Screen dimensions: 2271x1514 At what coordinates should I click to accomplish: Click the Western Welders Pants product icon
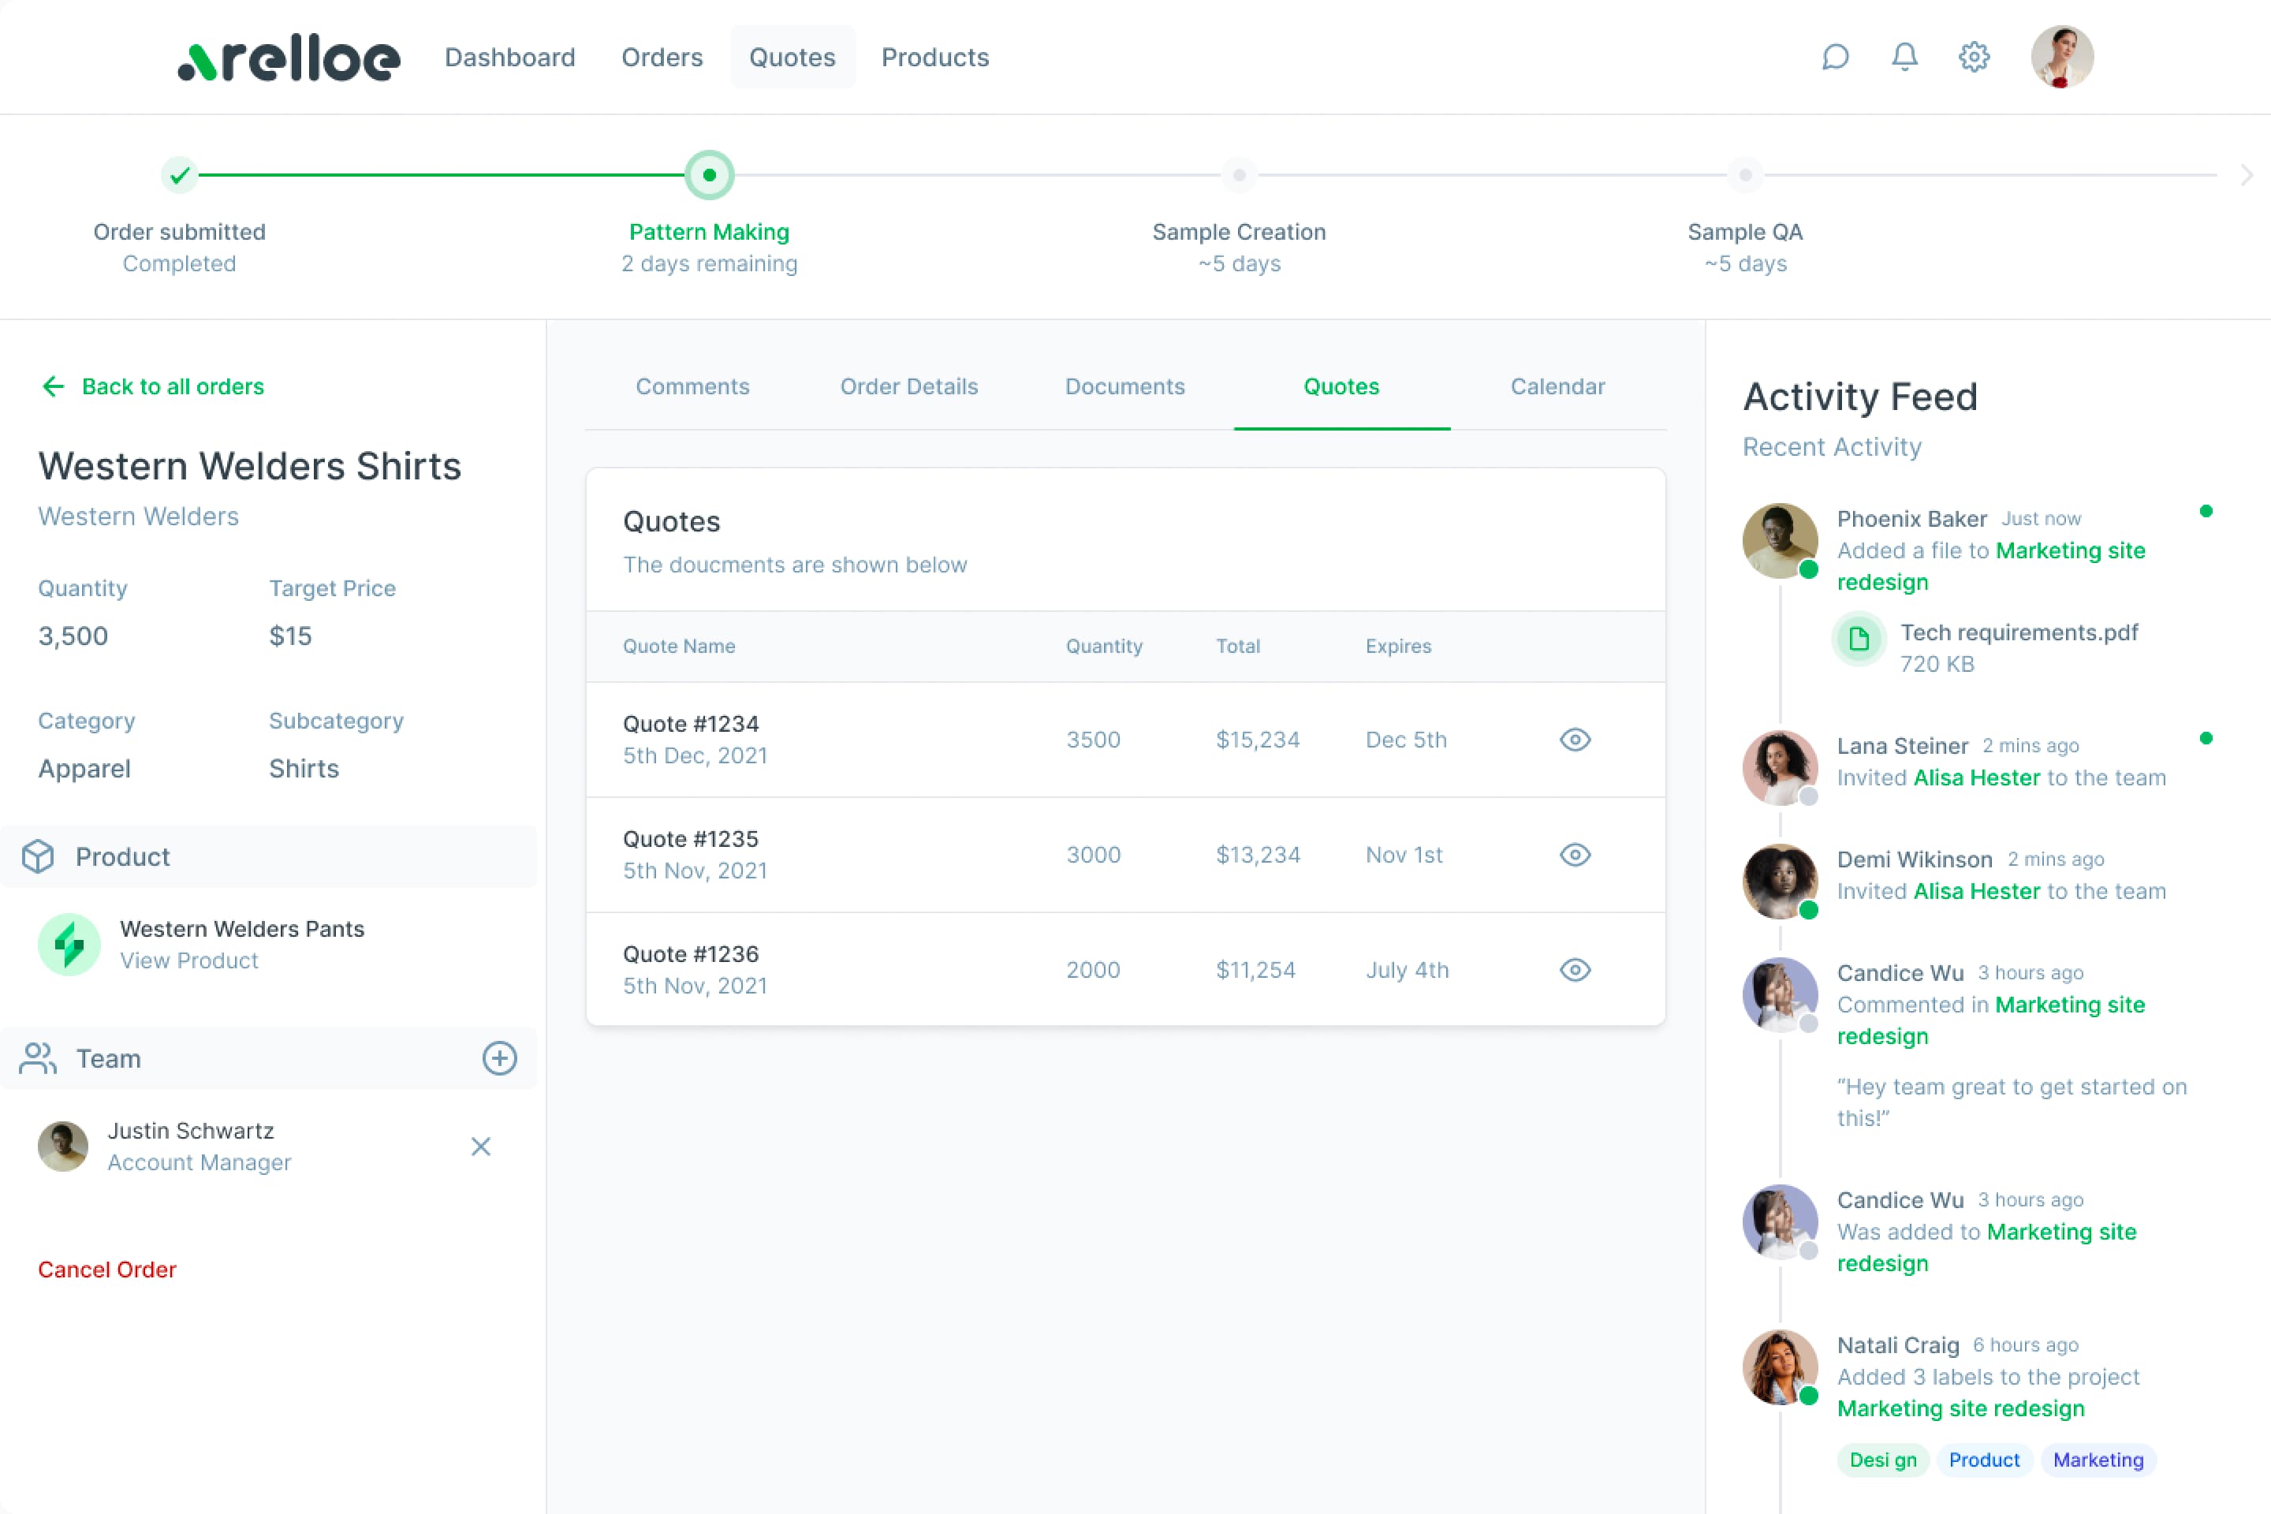[69, 945]
